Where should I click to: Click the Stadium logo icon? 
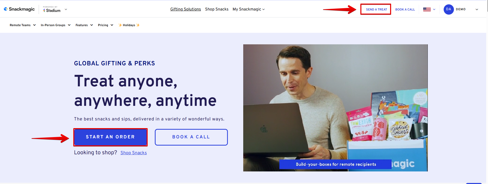click(x=44, y=11)
